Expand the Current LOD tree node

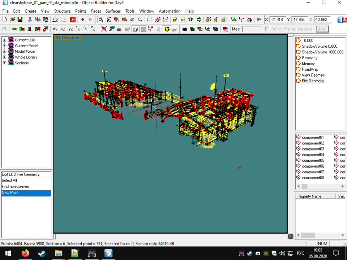tap(4, 40)
